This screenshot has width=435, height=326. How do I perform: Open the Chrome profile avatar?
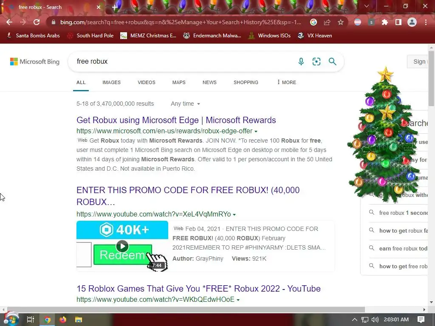[x=412, y=22]
